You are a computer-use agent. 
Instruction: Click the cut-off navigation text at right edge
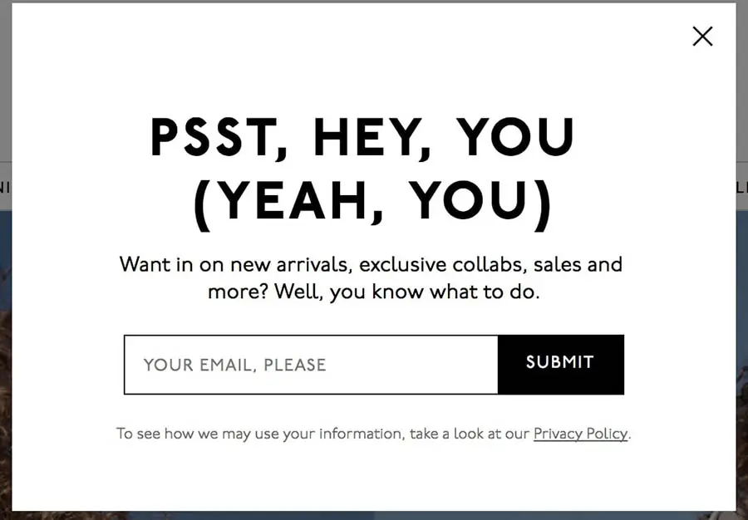pos(742,187)
